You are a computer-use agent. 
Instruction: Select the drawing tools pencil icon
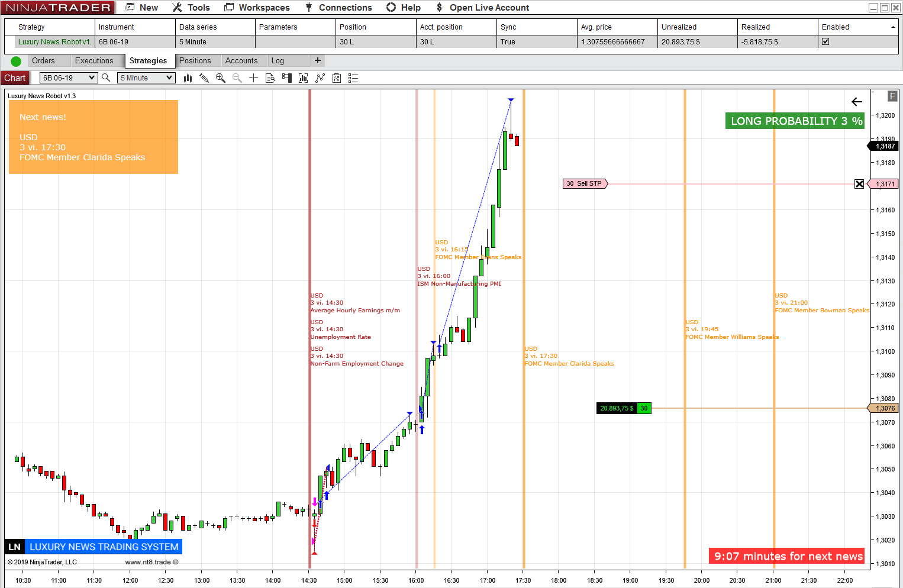pyautogui.click(x=204, y=78)
